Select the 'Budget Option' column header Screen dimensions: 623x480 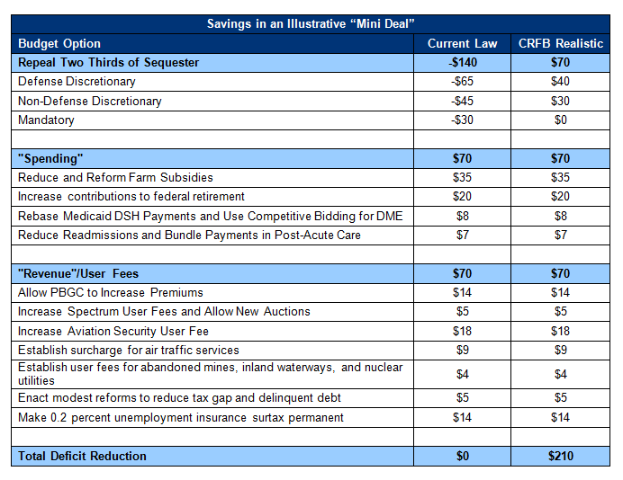(x=59, y=44)
